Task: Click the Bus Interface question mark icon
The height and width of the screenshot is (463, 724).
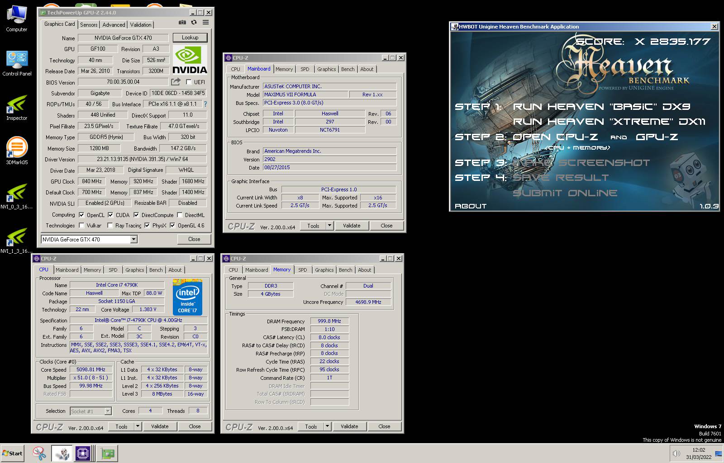Action: pyautogui.click(x=205, y=104)
